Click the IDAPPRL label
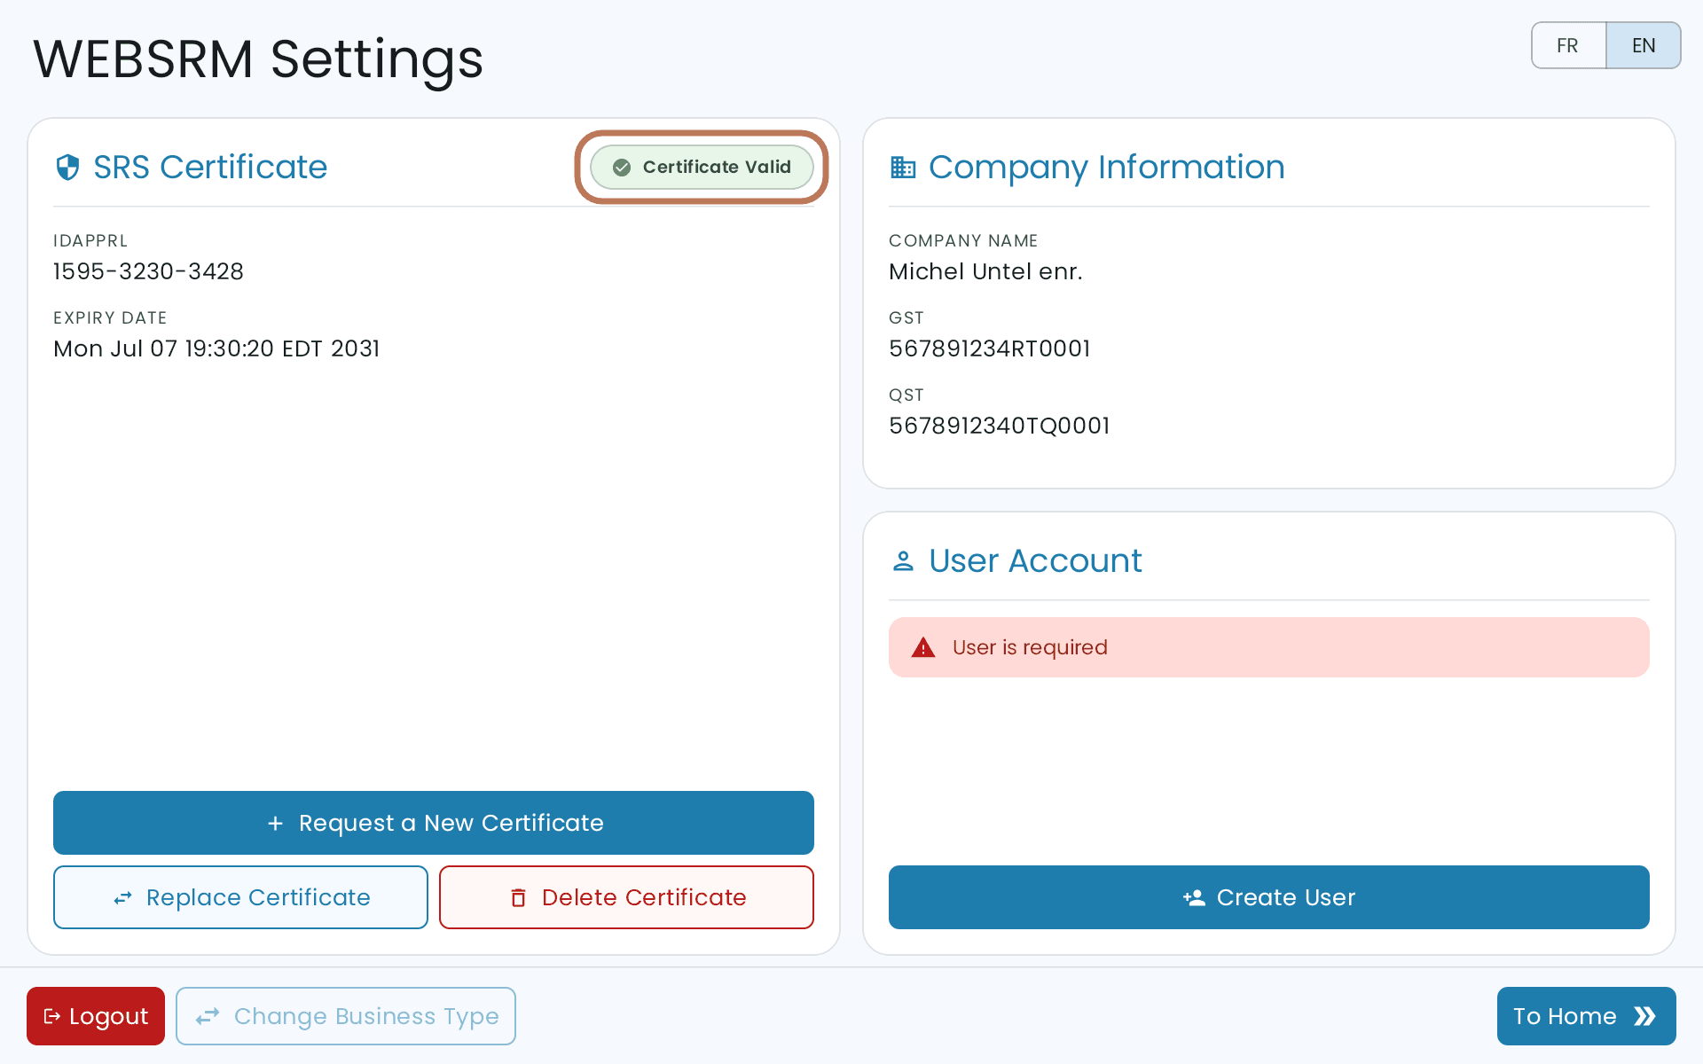The width and height of the screenshot is (1703, 1064). click(90, 240)
